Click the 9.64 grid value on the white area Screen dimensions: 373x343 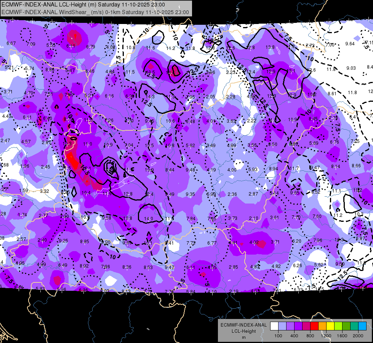point(350,44)
